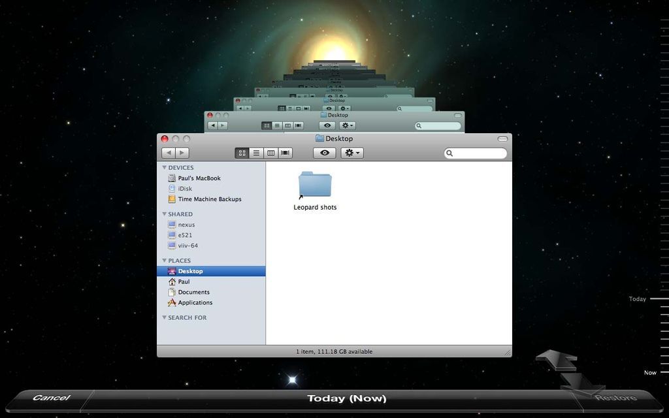The image size is (669, 418).
Task: Switch Finder to column view
Action: [270, 153]
